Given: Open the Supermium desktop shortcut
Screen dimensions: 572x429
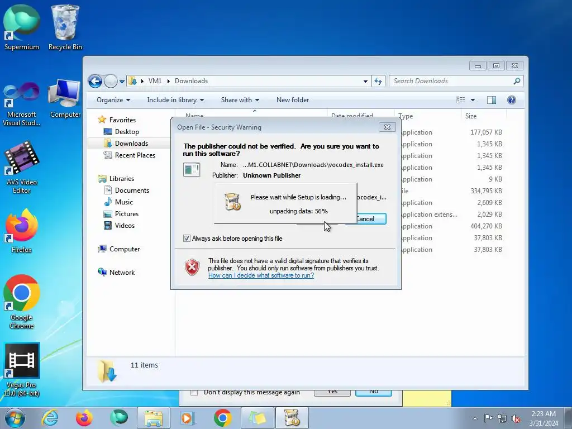Looking at the screenshot, I should tap(22, 27).
